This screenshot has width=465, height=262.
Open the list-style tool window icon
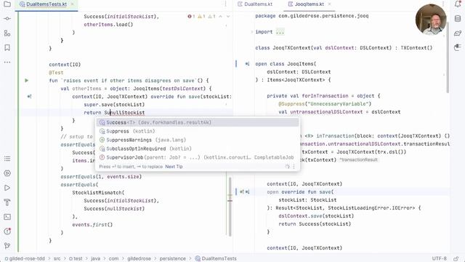(x=7, y=159)
